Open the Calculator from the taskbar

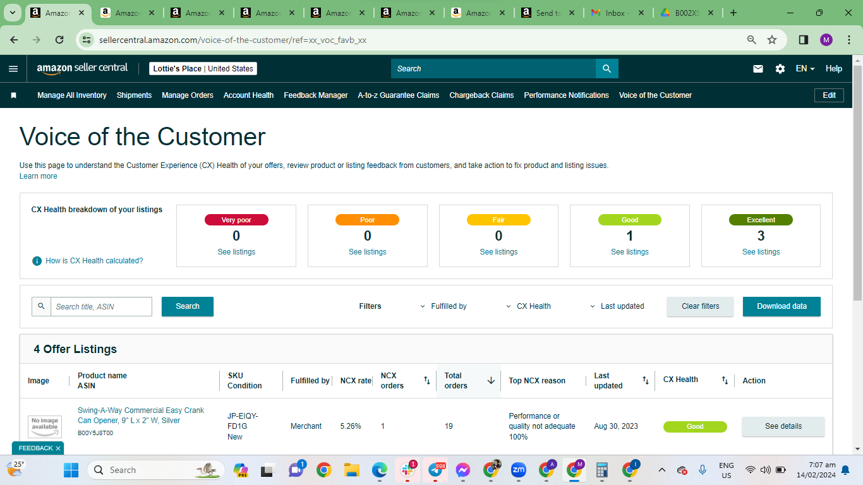click(x=602, y=470)
